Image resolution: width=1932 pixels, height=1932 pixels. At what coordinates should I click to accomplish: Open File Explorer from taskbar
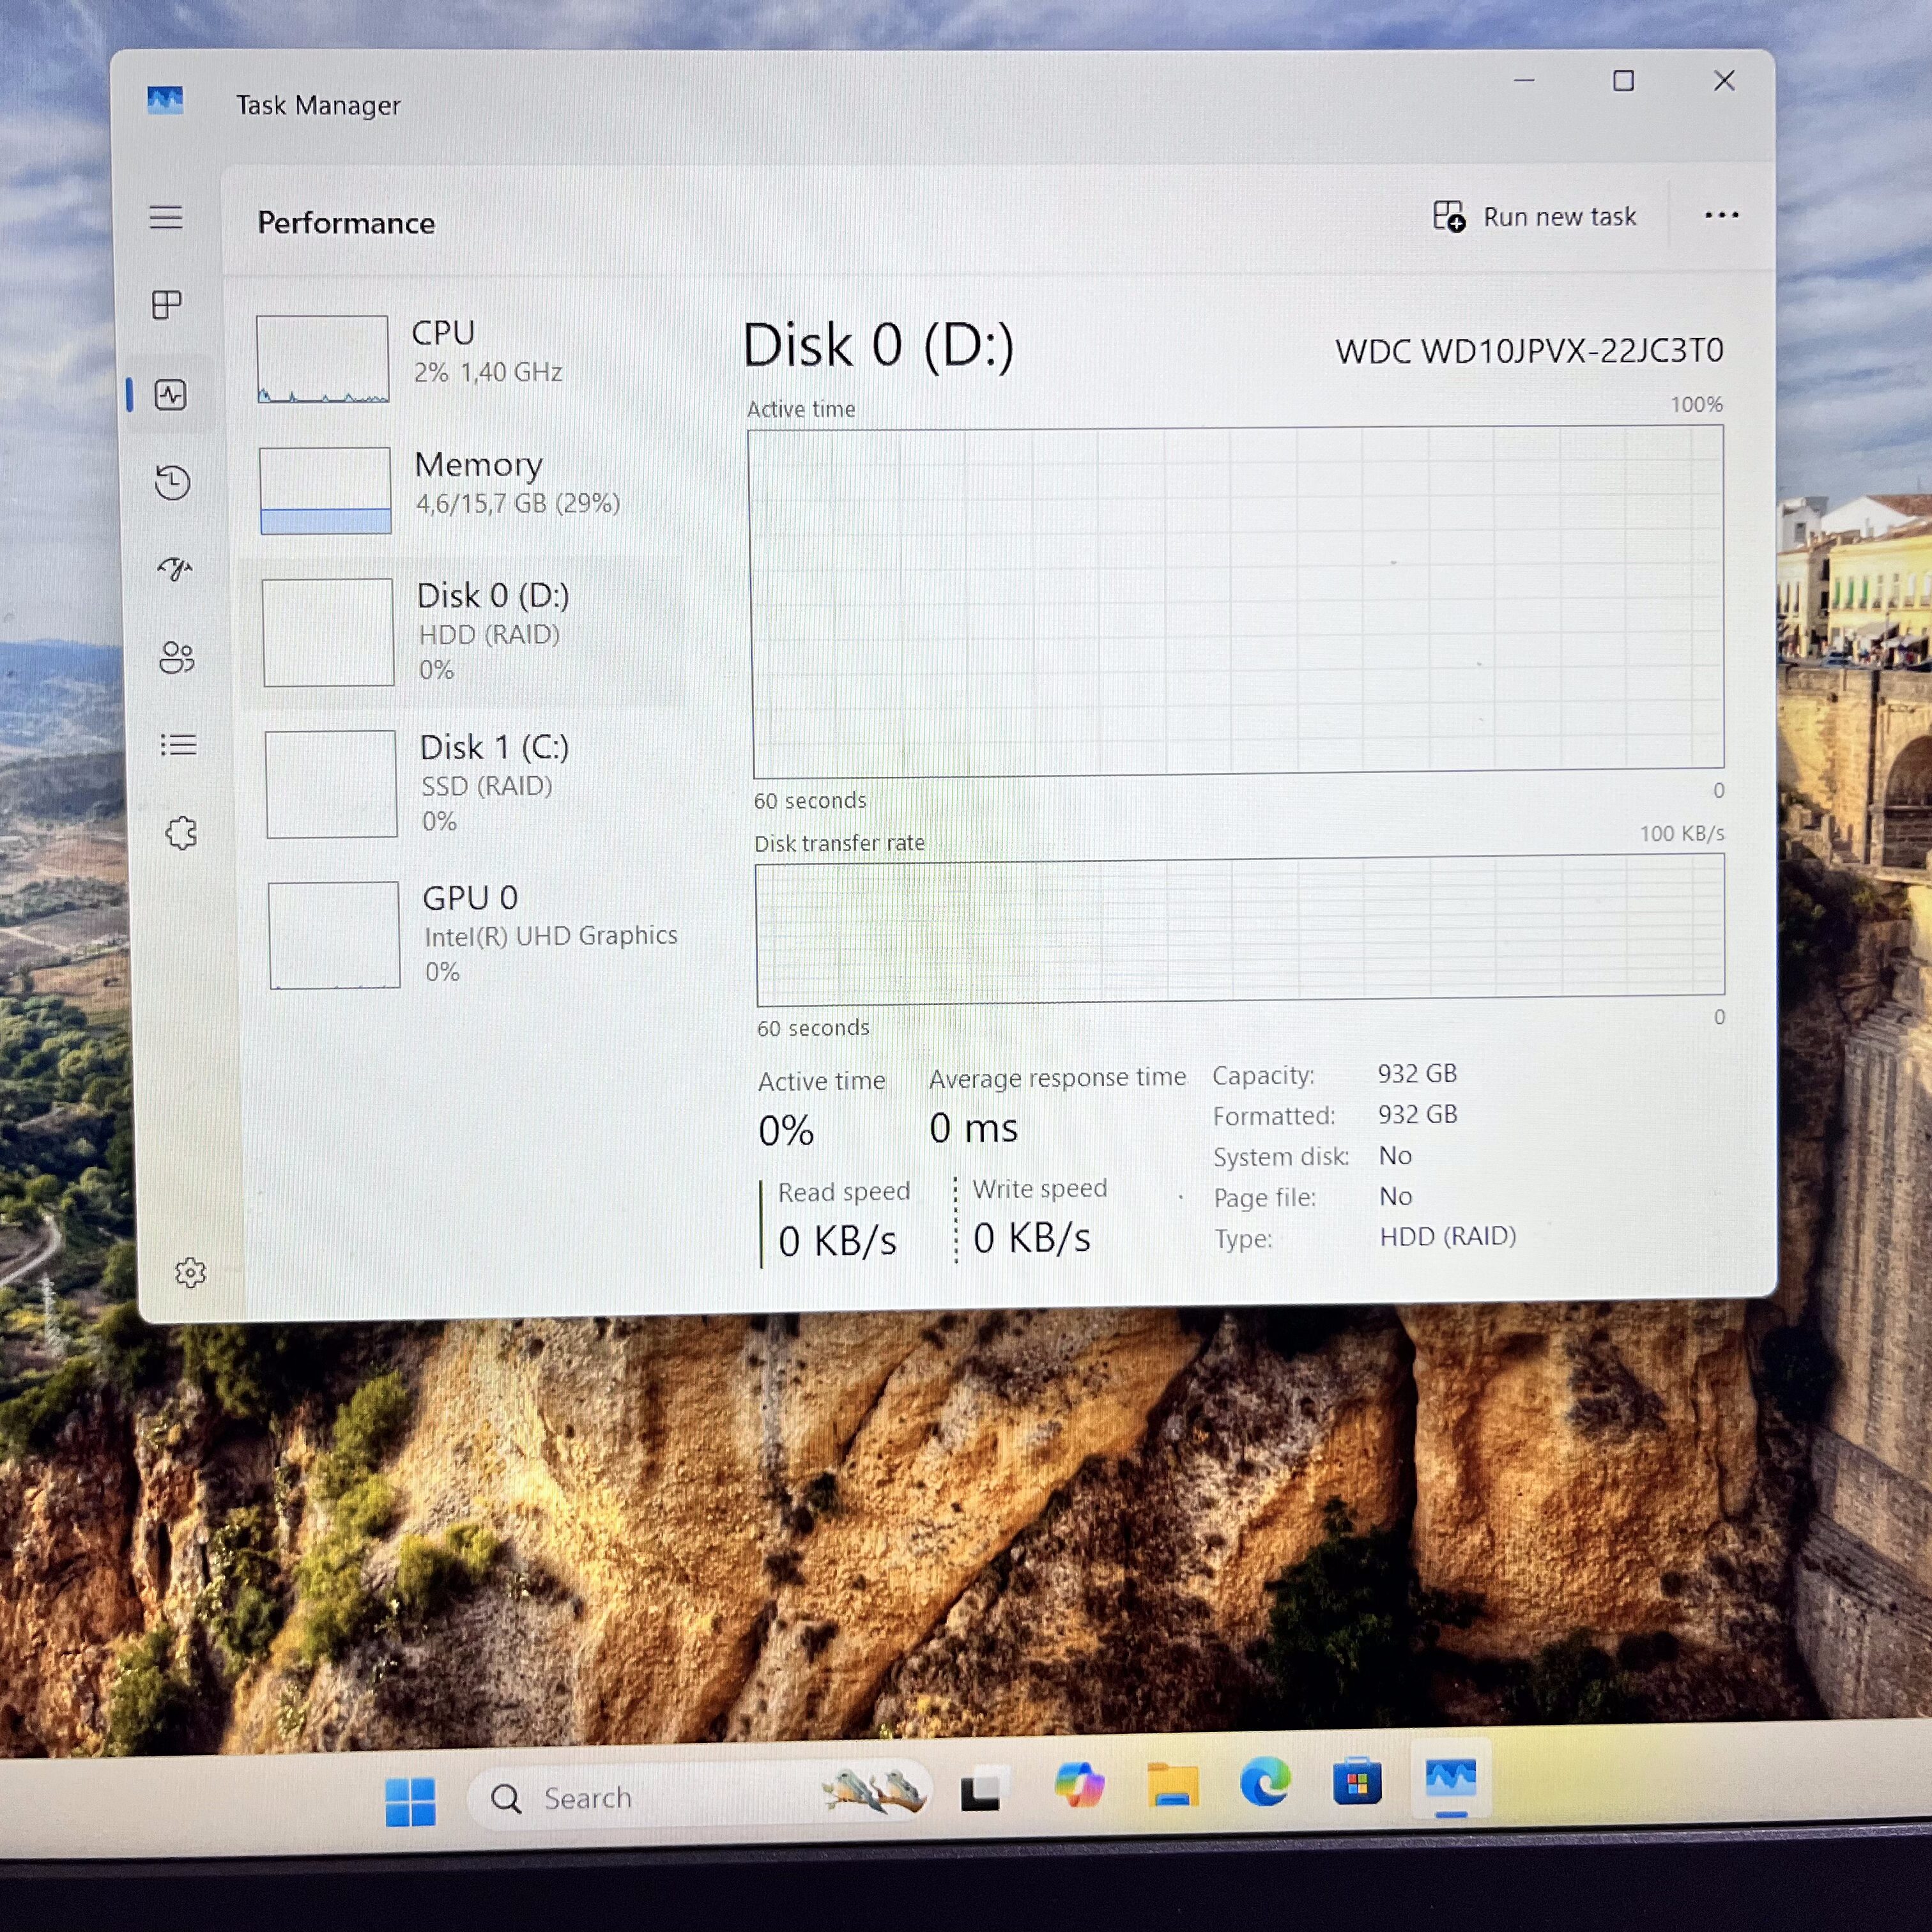tap(1172, 1785)
